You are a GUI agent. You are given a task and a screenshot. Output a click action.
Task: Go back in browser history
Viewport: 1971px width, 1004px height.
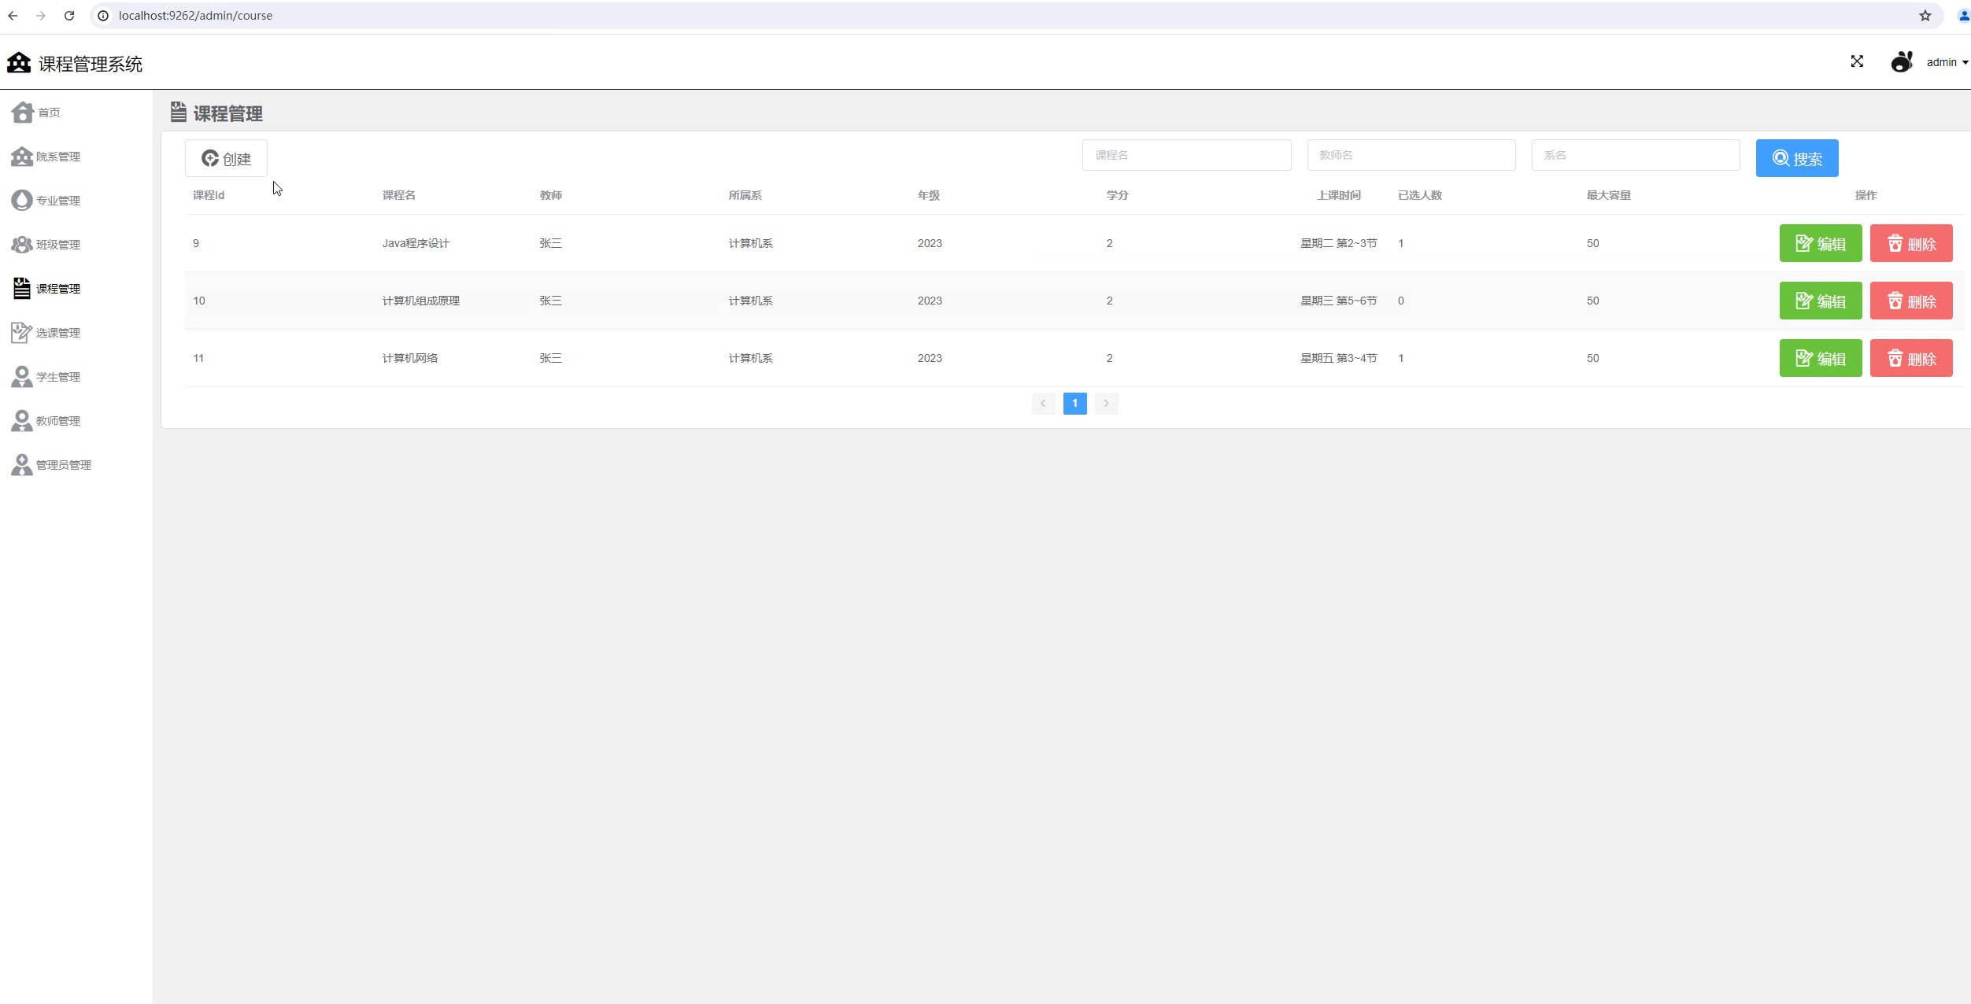tap(13, 16)
